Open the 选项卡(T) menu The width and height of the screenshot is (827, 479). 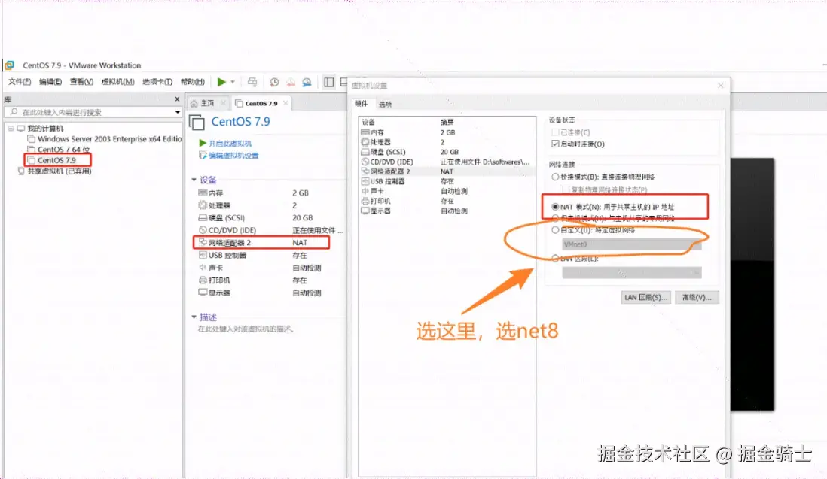point(157,82)
